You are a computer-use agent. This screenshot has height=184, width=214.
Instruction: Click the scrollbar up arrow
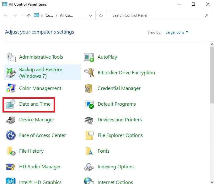[x=212, y=44]
